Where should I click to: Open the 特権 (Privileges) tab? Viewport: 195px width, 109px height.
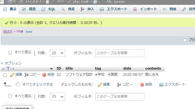pos(169,9)
